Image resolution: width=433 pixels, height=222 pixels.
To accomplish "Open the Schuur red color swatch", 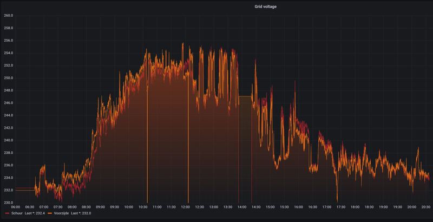I will (7, 213).
